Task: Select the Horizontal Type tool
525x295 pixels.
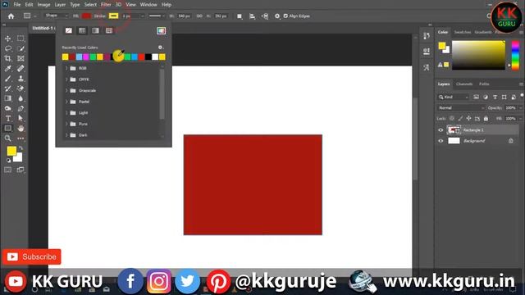Action: coord(7,118)
